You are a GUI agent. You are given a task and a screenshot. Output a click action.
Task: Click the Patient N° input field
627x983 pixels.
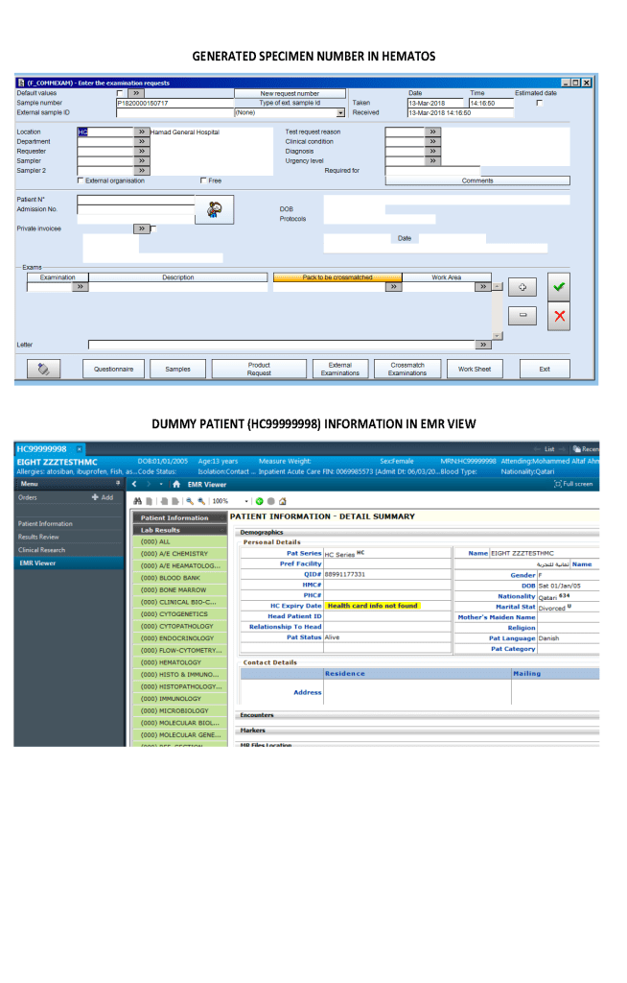coord(136,200)
